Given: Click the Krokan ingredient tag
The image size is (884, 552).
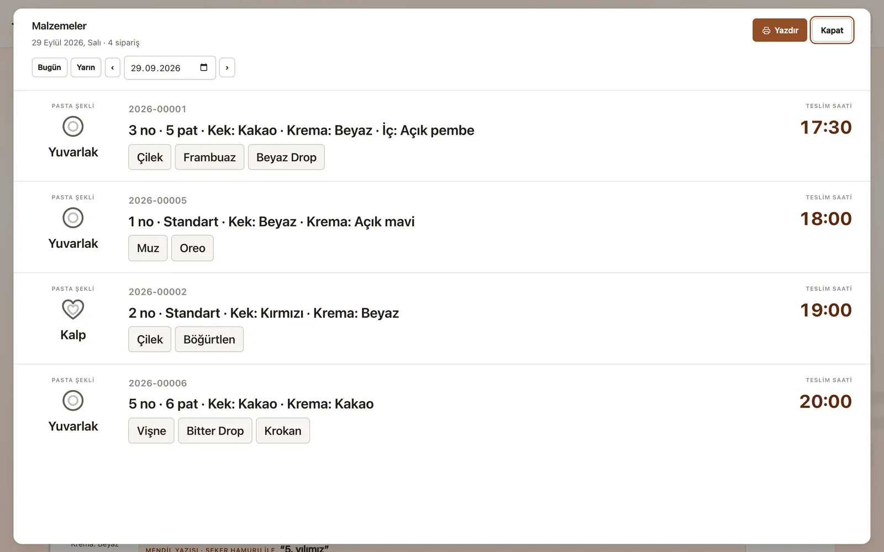Looking at the screenshot, I should pos(283,431).
